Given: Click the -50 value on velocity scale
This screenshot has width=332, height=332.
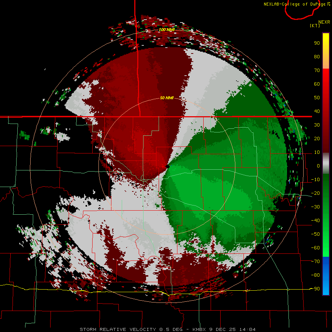Looking at the screenshot, I should click(x=315, y=234).
